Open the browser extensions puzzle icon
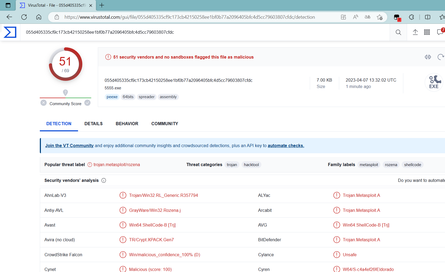The width and height of the screenshot is (445, 272). click(x=411, y=17)
